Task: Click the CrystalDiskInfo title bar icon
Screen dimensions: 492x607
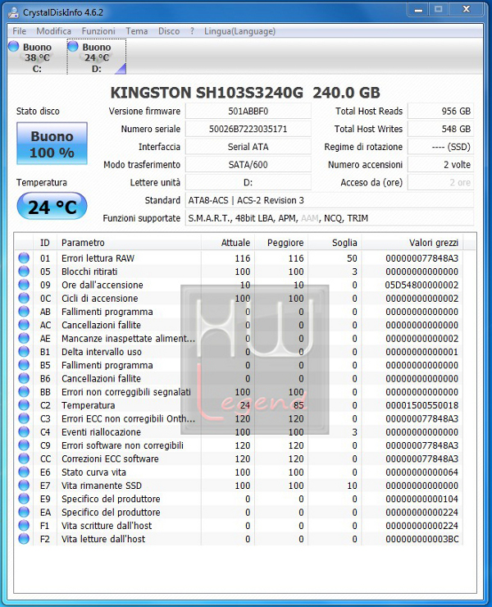Action: [x=14, y=12]
